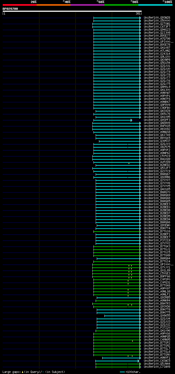Click the green ~80% identity color bar
Viewport: 175px width, 374px height.
[x=121, y=5]
